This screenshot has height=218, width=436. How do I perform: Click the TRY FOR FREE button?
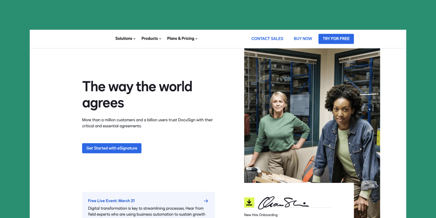(336, 39)
